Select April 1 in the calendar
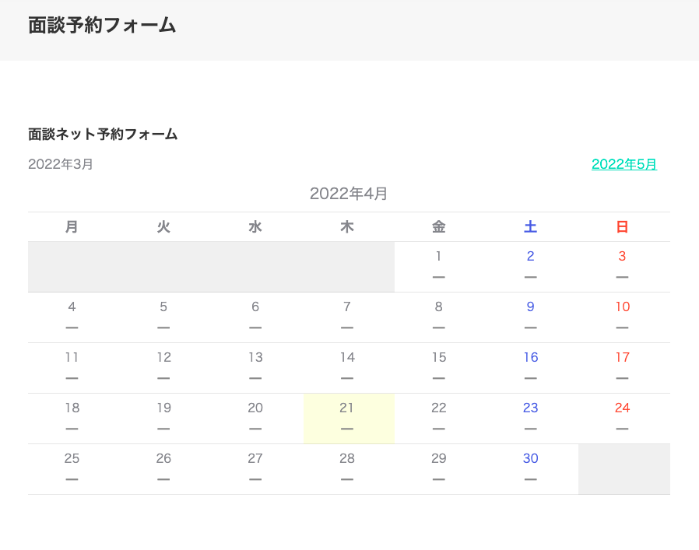This screenshot has height=550, width=699. click(439, 265)
